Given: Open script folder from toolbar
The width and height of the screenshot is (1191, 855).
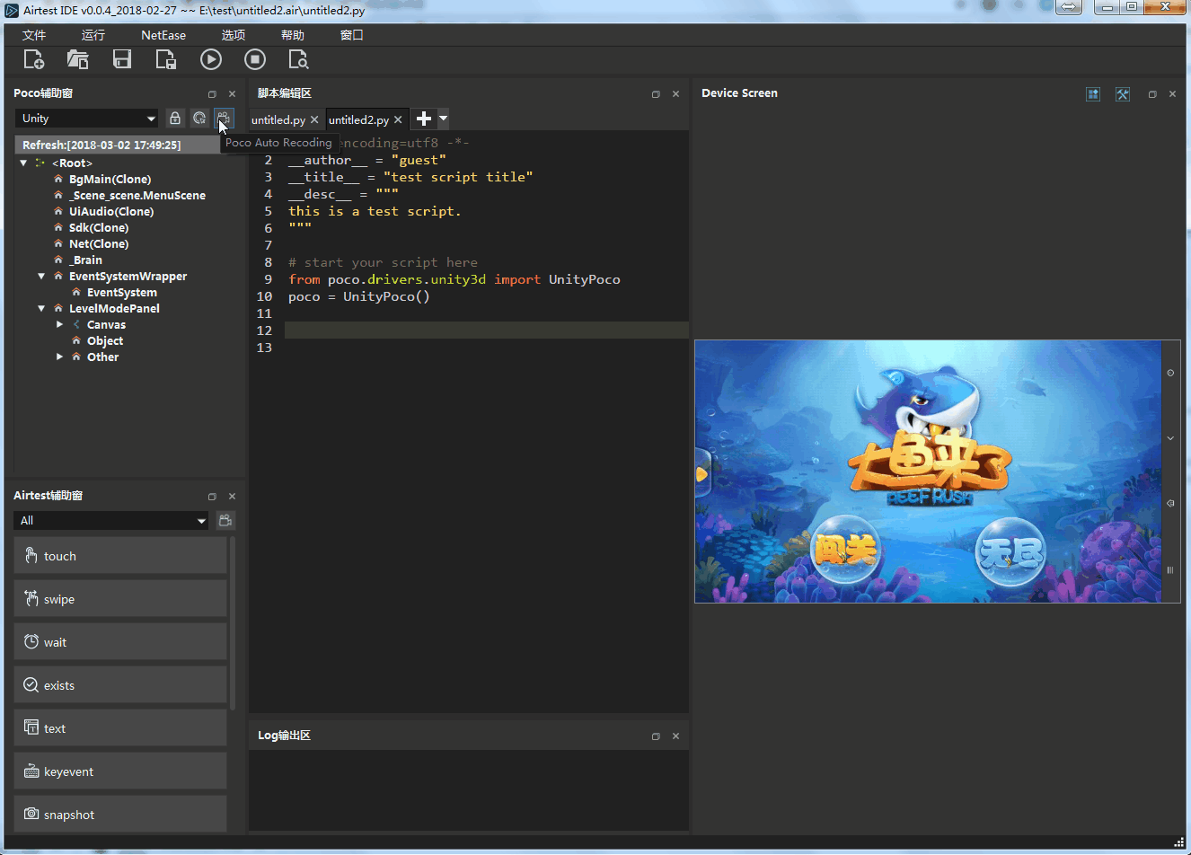Looking at the screenshot, I should [78, 59].
